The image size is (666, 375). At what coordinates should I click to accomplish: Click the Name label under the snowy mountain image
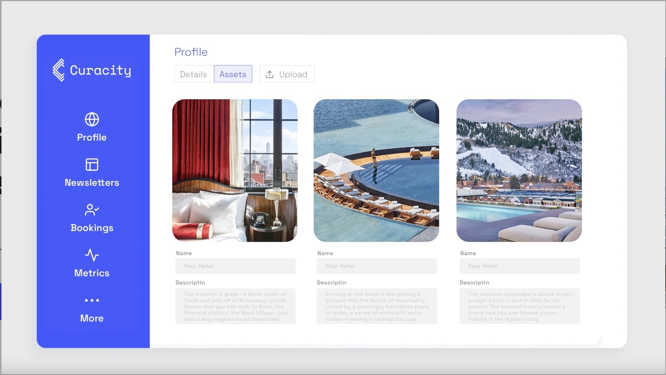(x=468, y=253)
